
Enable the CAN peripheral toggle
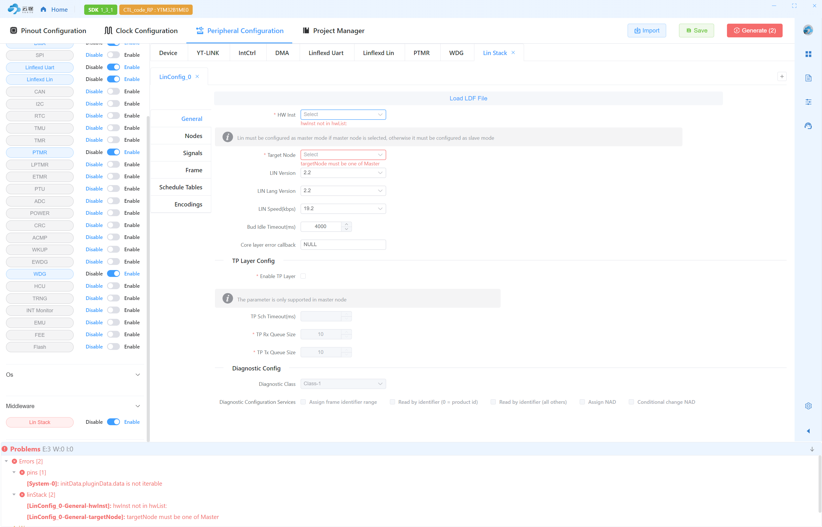[113, 91]
